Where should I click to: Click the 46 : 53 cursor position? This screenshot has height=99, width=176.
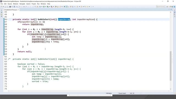[132, 93]
